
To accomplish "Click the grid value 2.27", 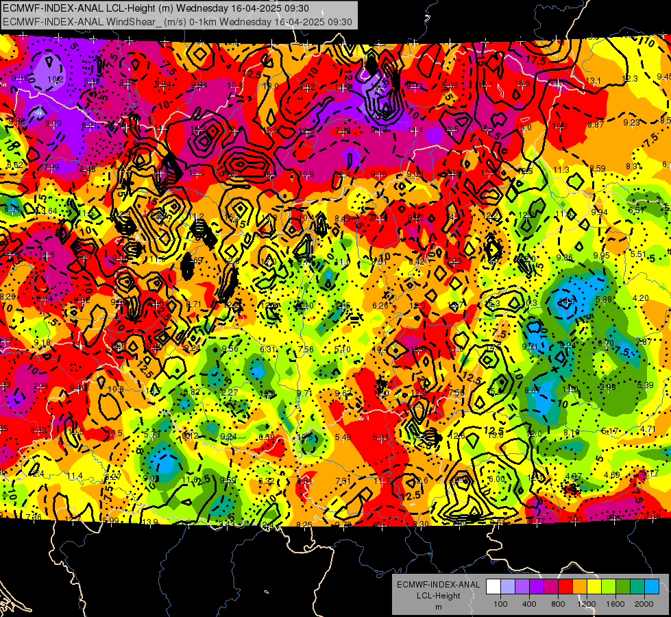I will click(x=230, y=392).
